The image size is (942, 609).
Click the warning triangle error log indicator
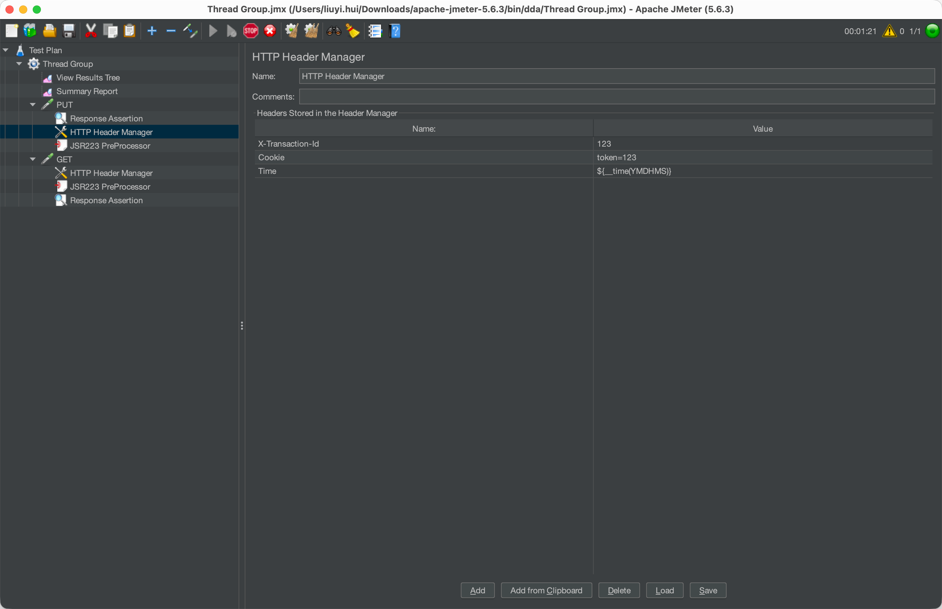889,31
